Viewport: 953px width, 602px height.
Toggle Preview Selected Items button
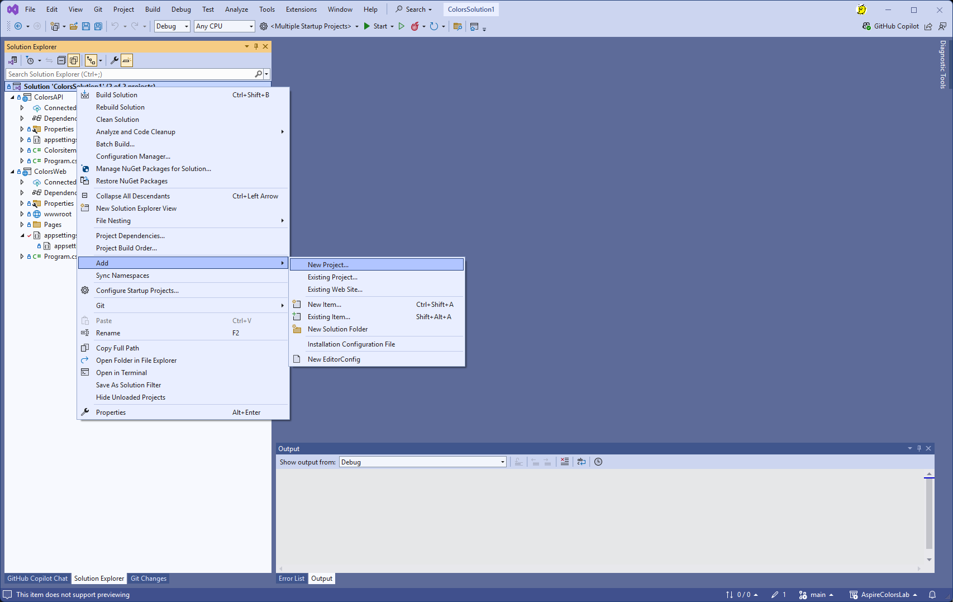tap(127, 60)
